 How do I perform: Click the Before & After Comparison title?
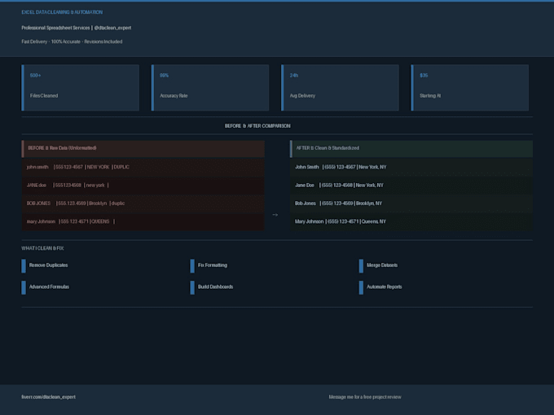[x=257, y=126]
